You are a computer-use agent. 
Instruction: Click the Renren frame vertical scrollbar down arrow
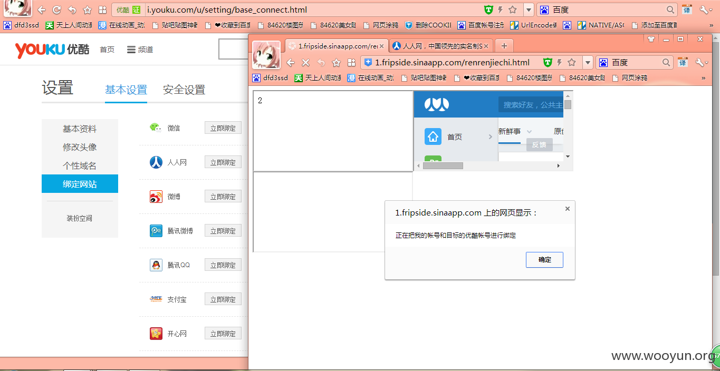[568, 157]
